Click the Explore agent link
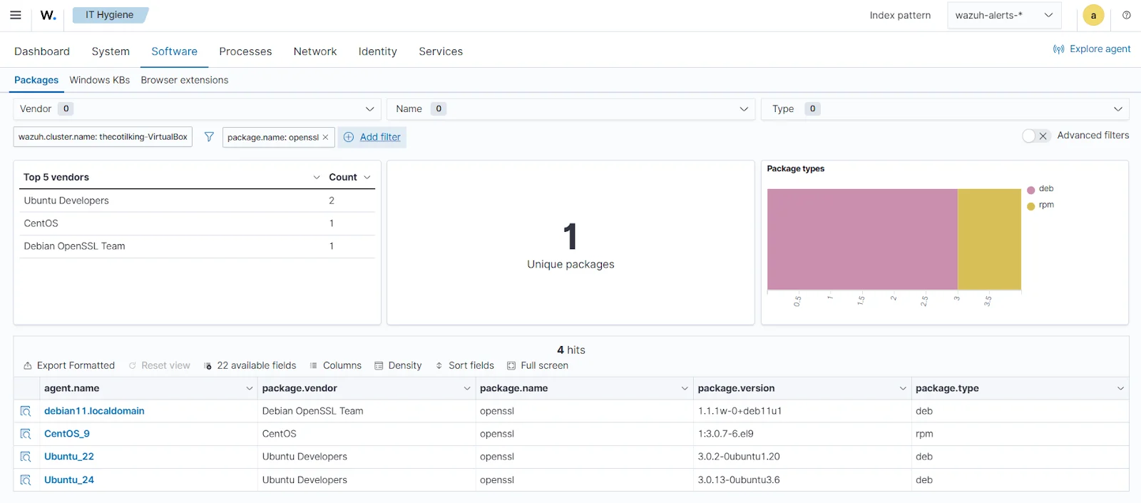The height and width of the screenshot is (503, 1141). tap(1092, 49)
